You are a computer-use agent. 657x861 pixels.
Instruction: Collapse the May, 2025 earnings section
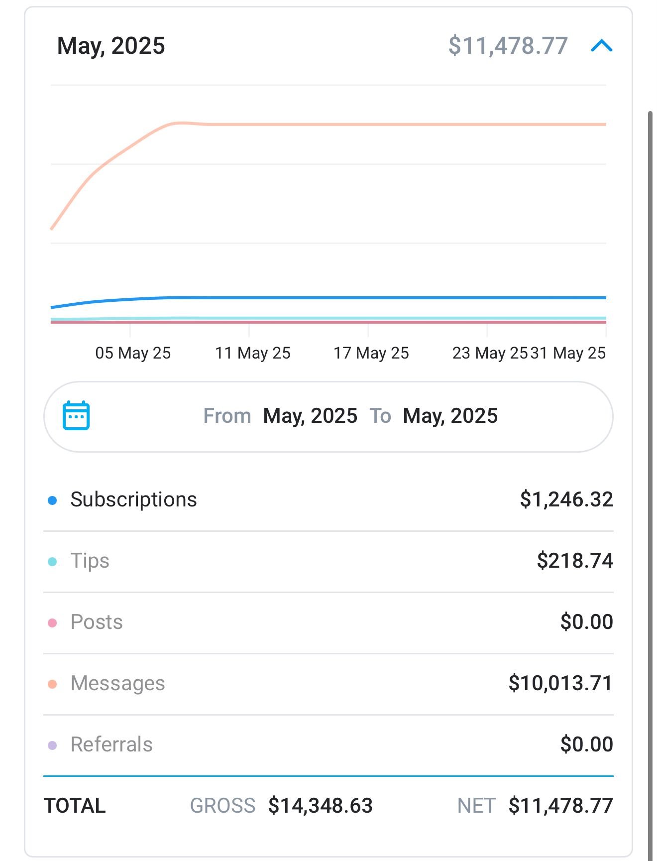[x=601, y=46]
